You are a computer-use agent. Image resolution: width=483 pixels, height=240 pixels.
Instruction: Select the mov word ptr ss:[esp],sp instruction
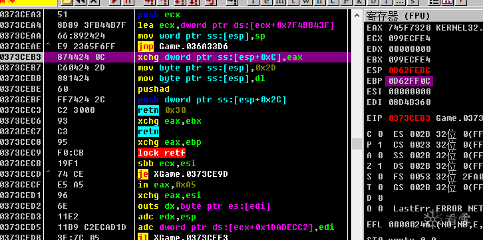[x=202, y=36]
